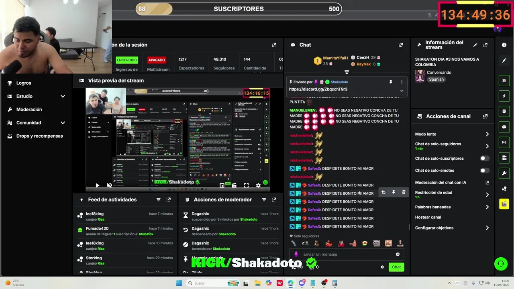Enable Chat de solo-emotes switch
This screenshot has height=289, width=514.
click(485, 171)
